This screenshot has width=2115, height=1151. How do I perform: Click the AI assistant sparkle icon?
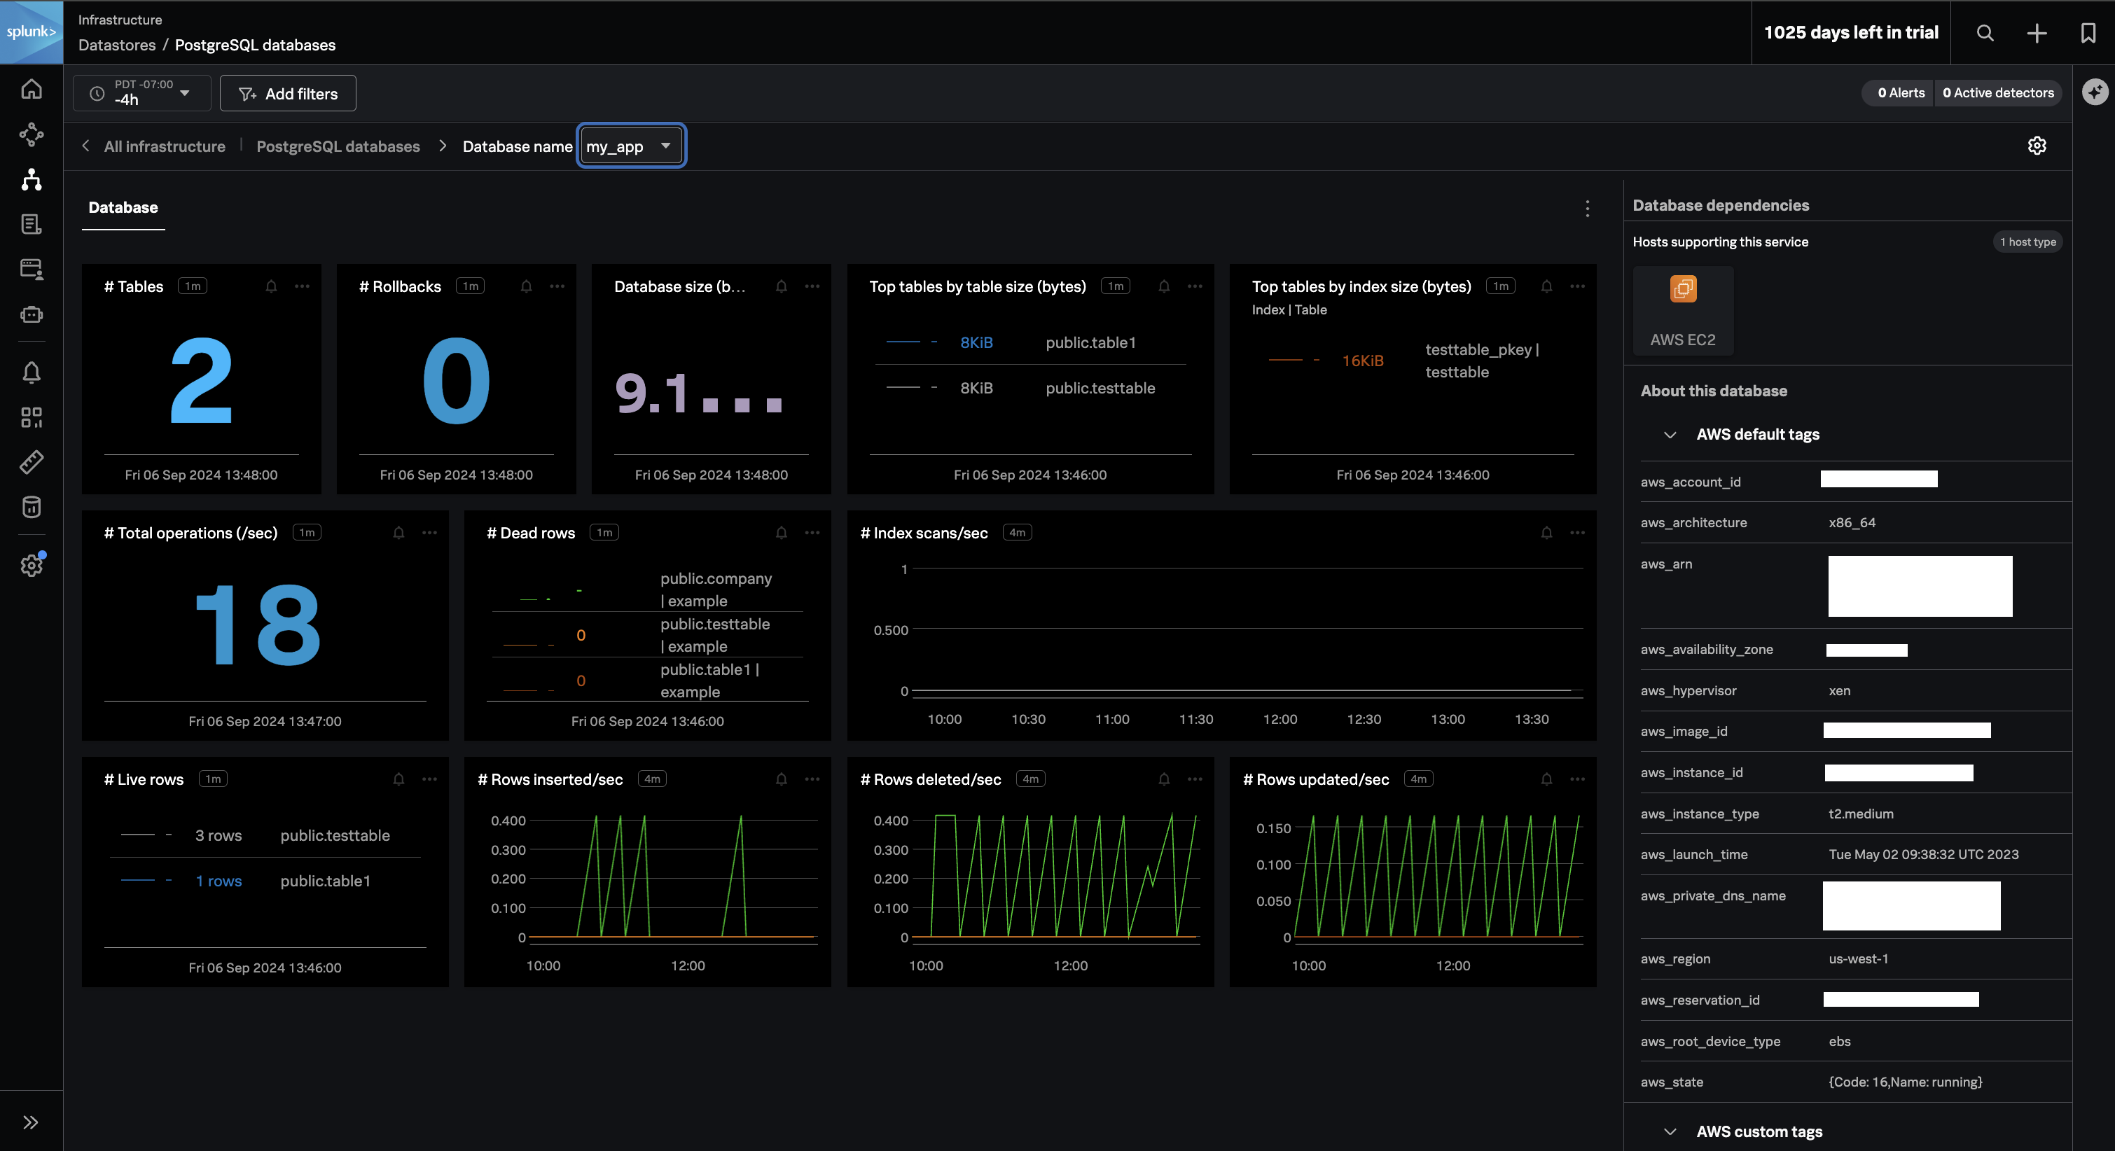(x=2095, y=92)
